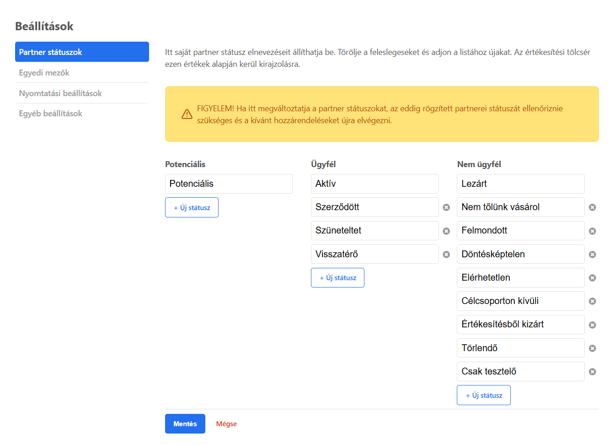Remove the Felmondott status
610x445 pixels.
(593, 231)
